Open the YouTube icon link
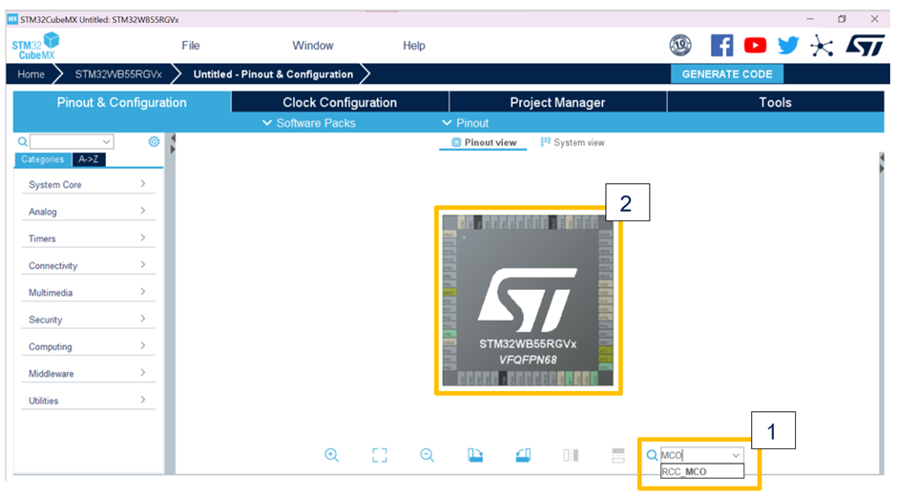The height and width of the screenshot is (496, 897). [755, 45]
